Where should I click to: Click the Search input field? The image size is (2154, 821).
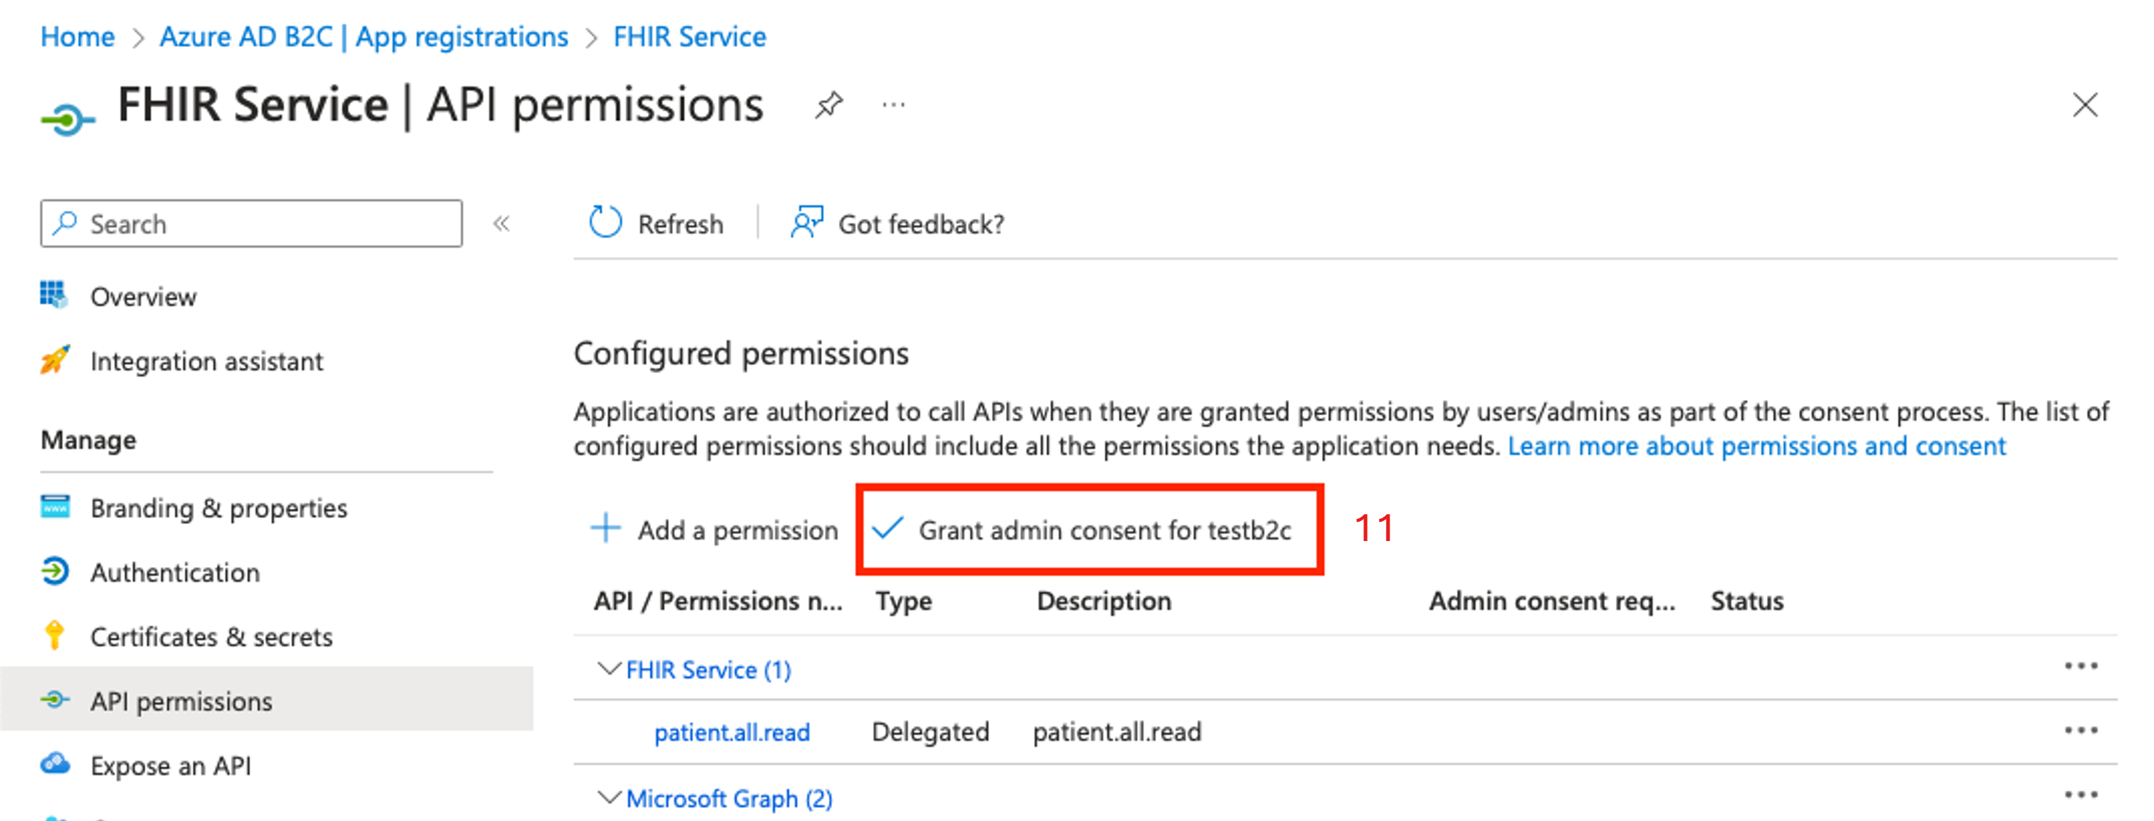(240, 223)
